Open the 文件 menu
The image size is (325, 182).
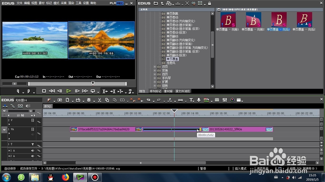[x=19, y=3]
